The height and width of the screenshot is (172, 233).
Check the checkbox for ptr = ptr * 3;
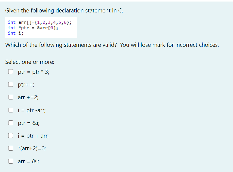(x=11, y=71)
